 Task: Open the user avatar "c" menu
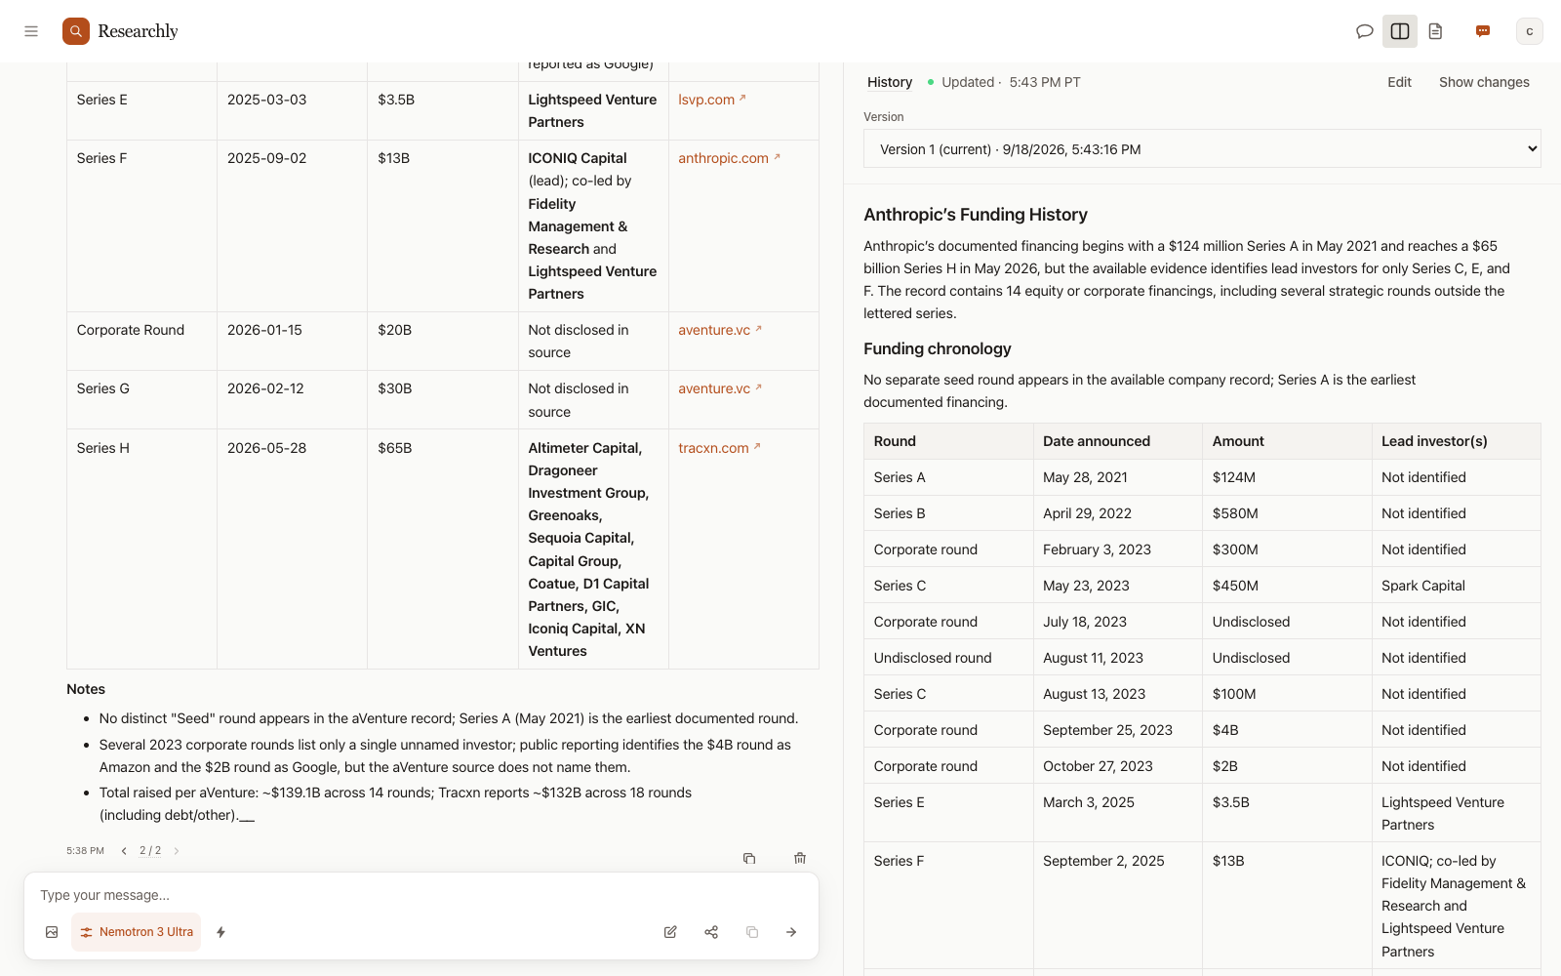1530,31
